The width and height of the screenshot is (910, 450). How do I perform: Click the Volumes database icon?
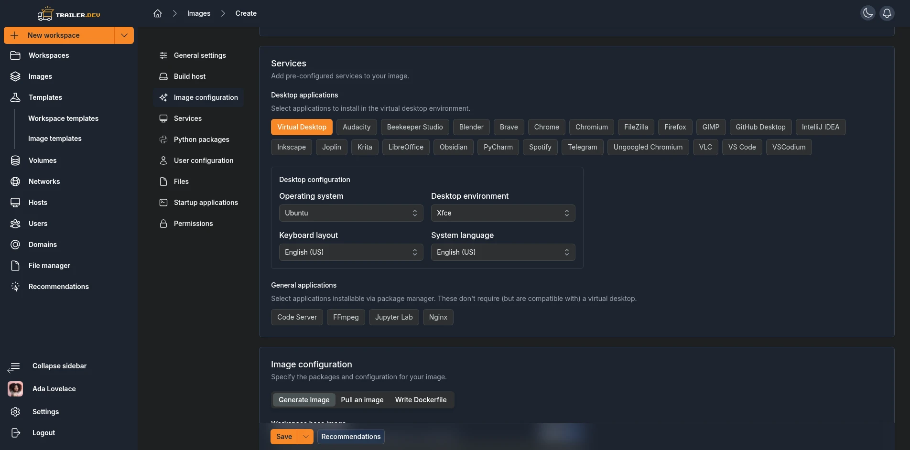point(15,161)
